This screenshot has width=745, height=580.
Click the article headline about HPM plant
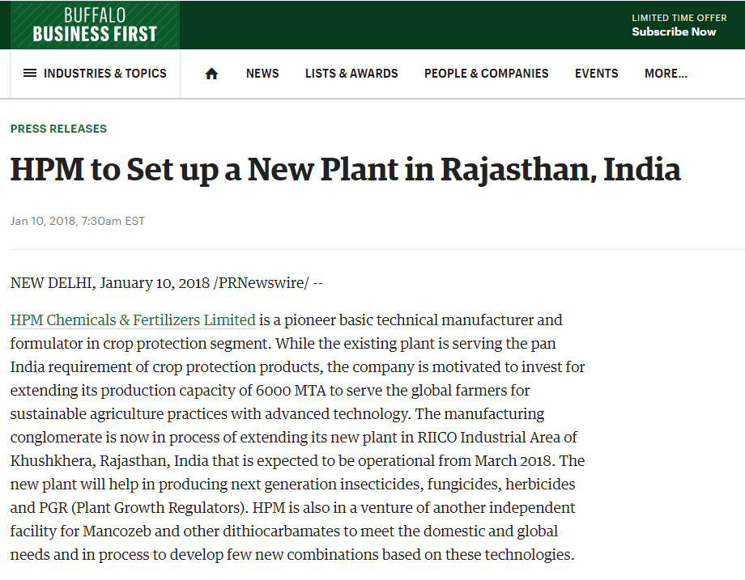pyautogui.click(x=346, y=169)
